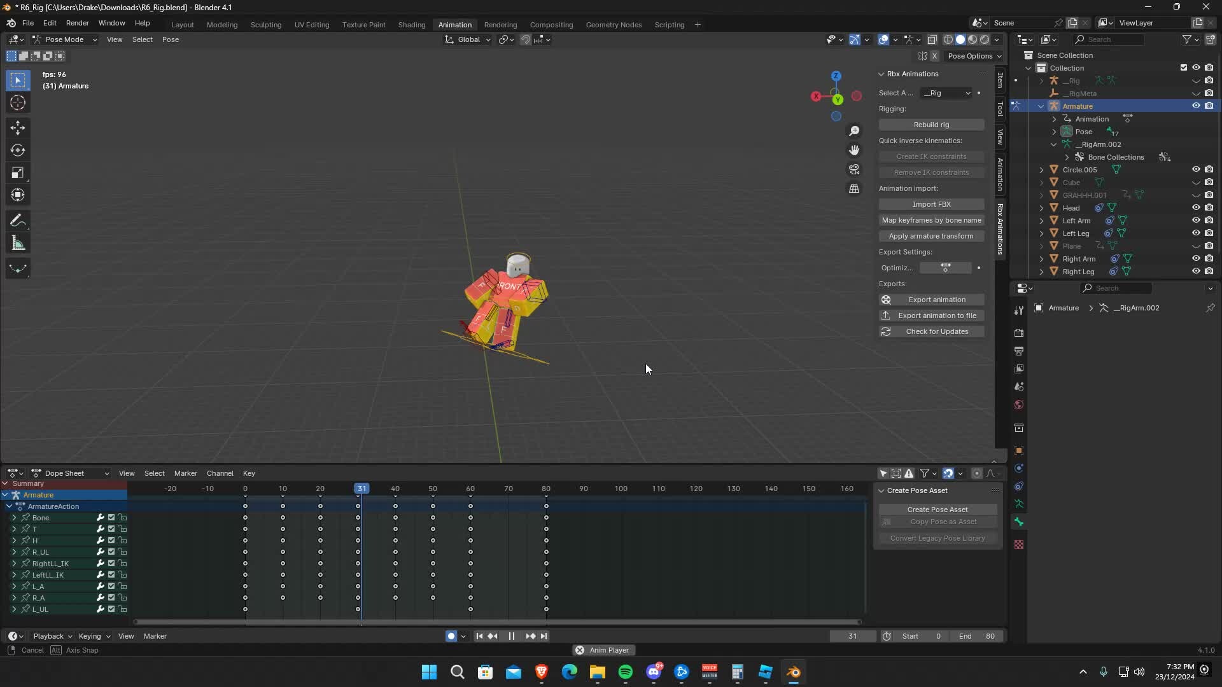Select the Rotate tool

18,150
